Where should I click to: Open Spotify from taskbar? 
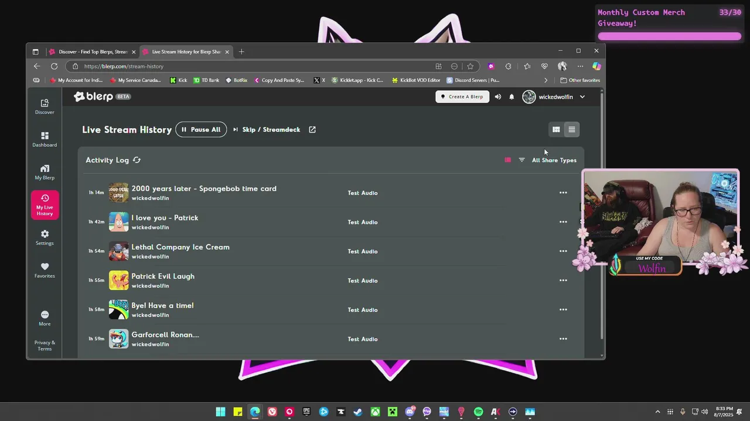coord(478,412)
